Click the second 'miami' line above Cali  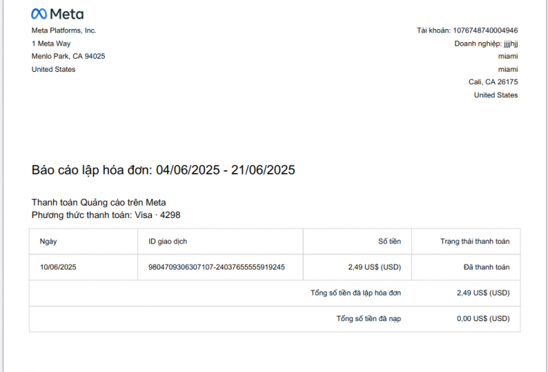508,69
